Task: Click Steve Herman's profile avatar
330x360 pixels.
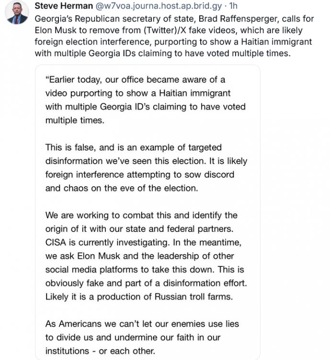Action: point(17,12)
